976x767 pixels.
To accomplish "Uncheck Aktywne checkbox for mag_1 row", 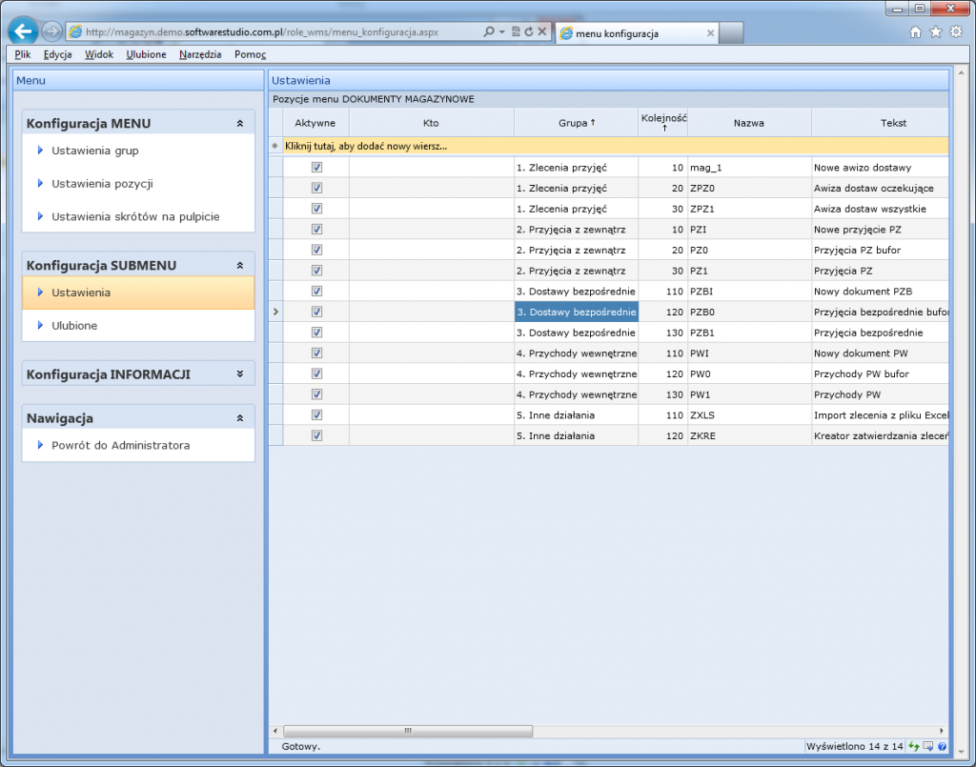I will (316, 167).
